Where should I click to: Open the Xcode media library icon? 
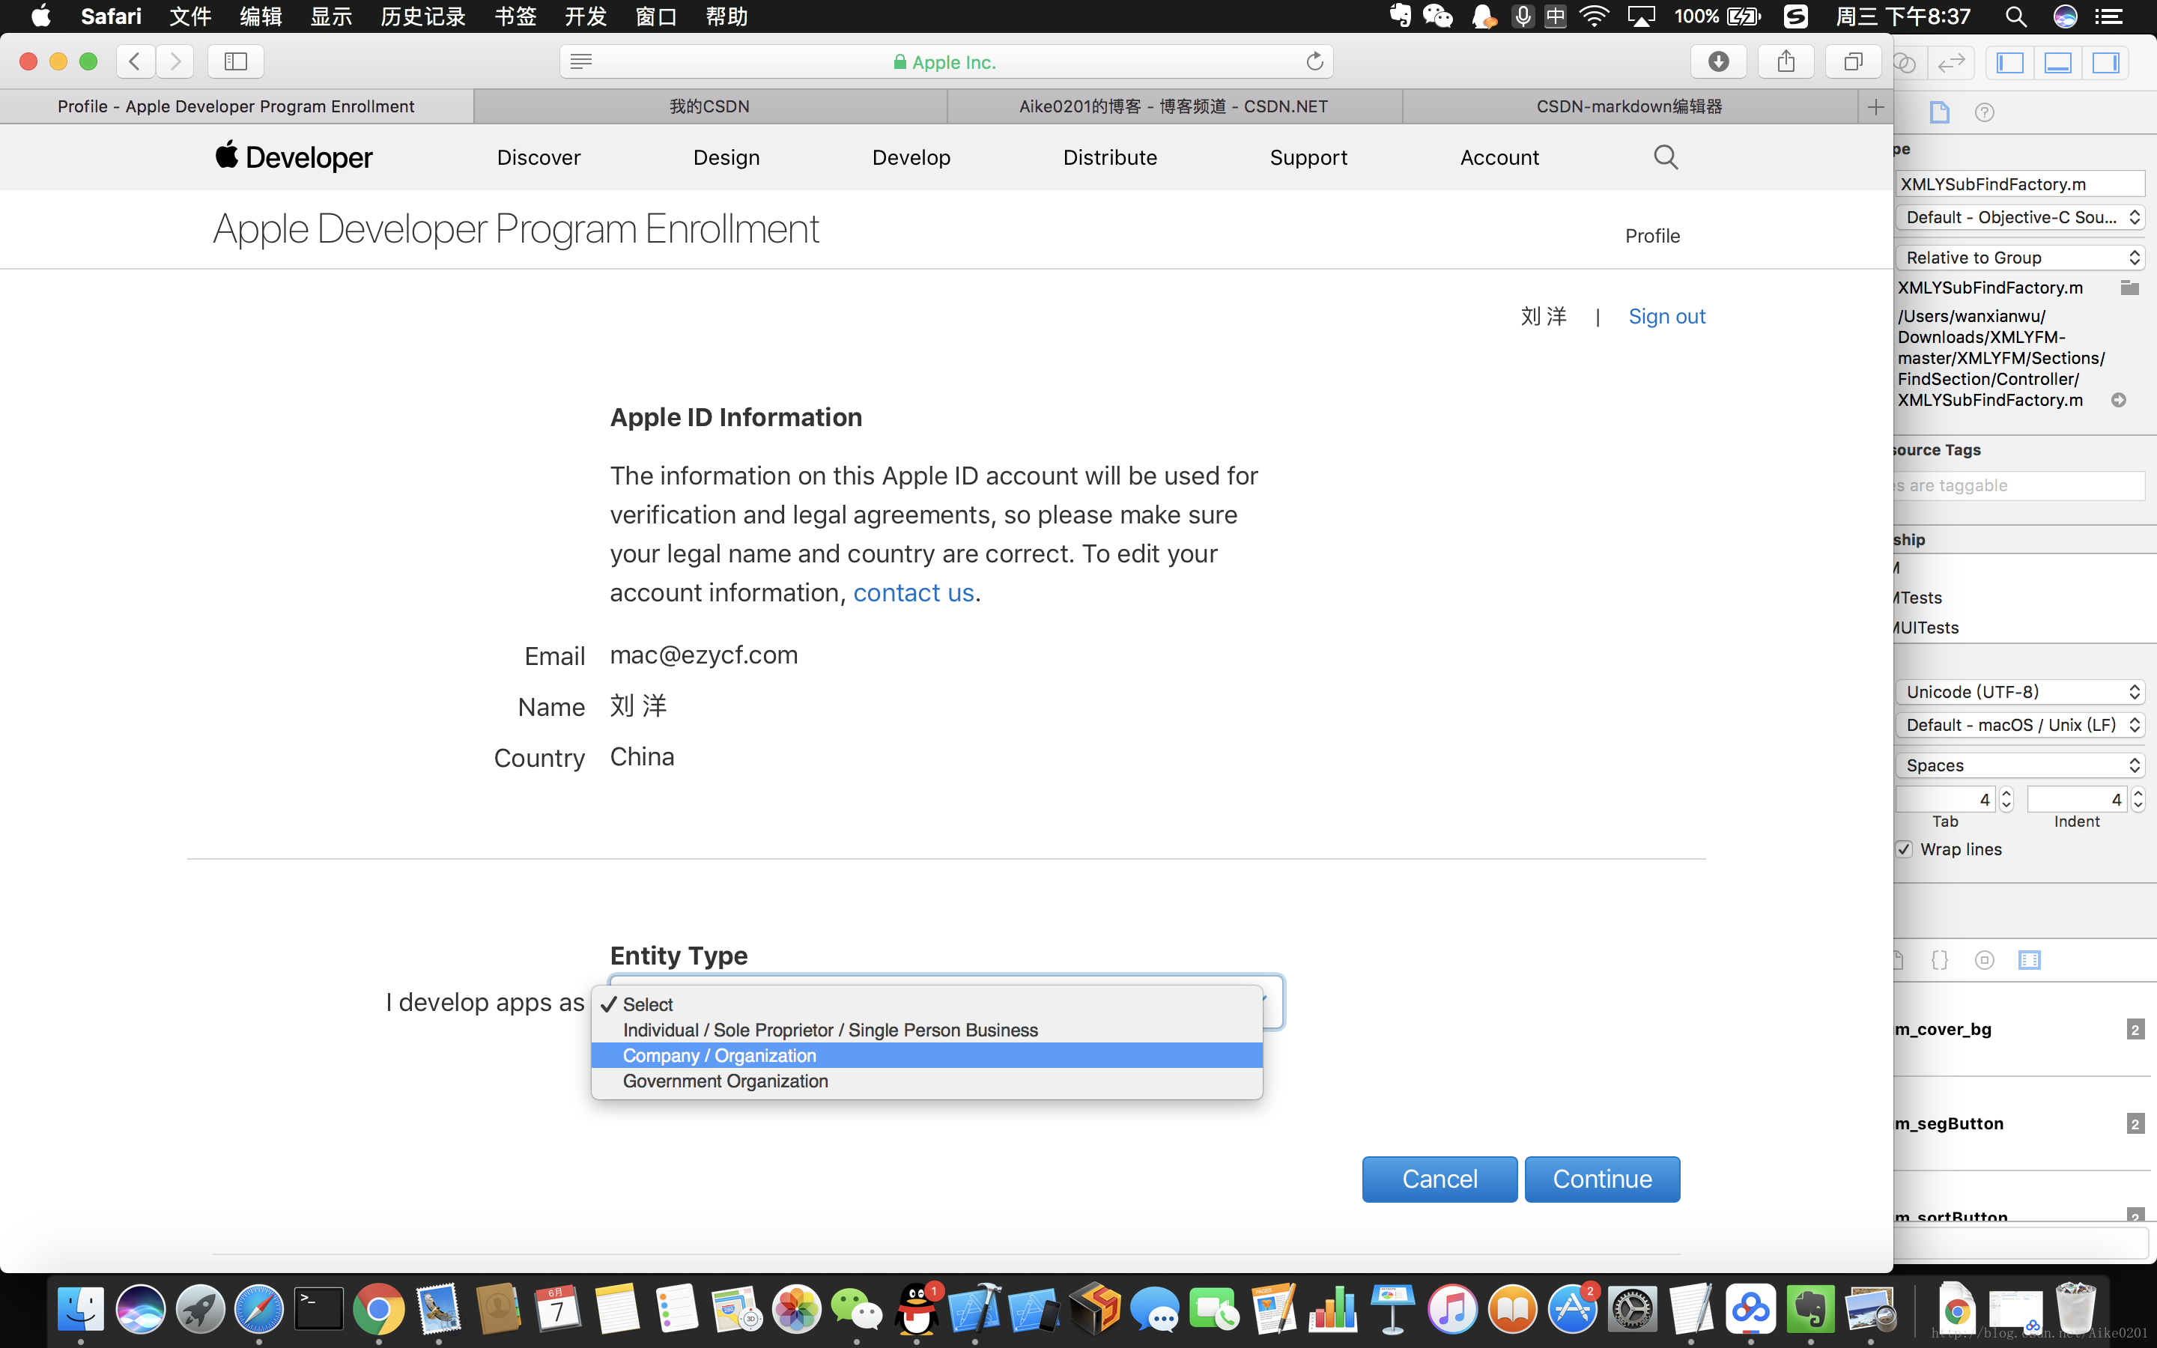point(2030,960)
